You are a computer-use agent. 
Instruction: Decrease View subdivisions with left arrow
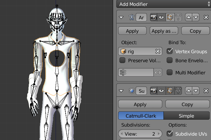(122, 134)
